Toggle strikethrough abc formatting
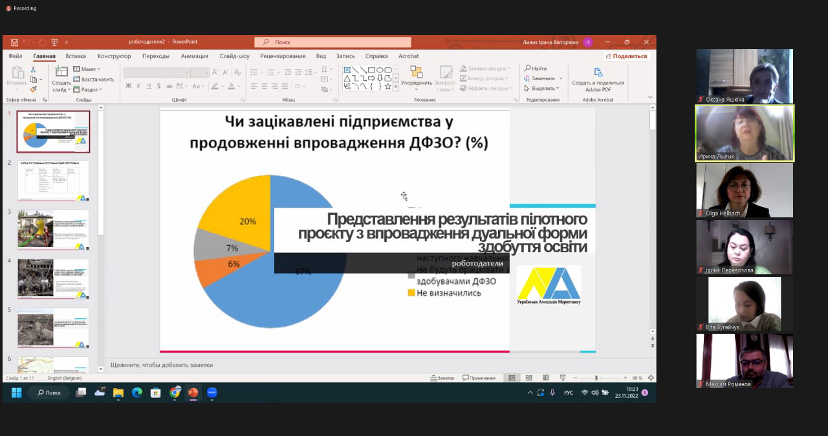This screenshot has width=828, height=436. pyautogui.click(x=169, y=85)
